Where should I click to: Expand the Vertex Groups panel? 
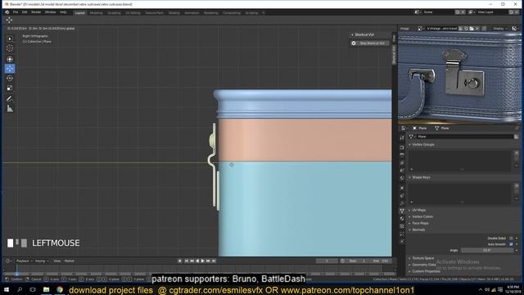(x=423, y=144)
